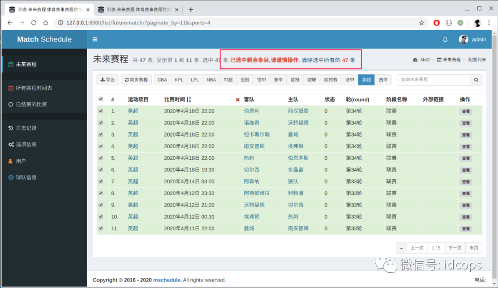Click the 同步赛程 sync button
The width and height of the screenshot is (498, 288).
(x=136, y=80)
